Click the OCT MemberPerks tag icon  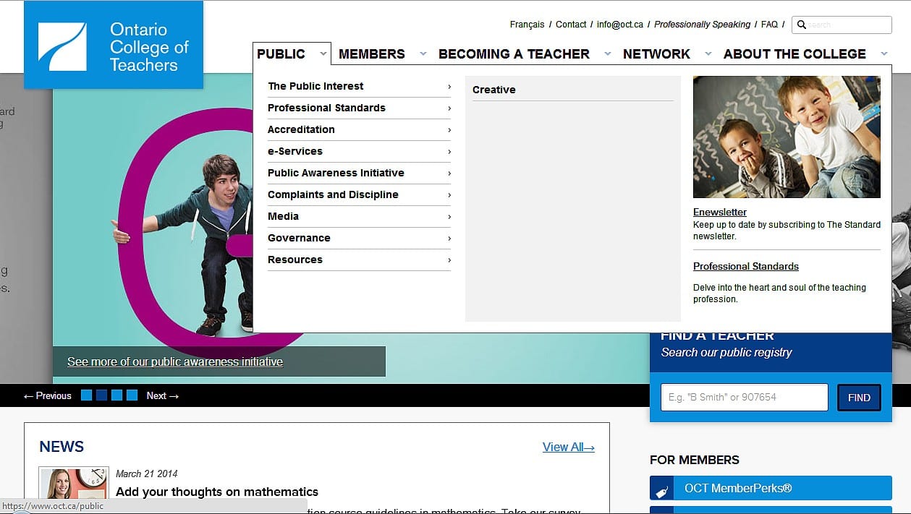pyautogui.click(x=661, y=489)
